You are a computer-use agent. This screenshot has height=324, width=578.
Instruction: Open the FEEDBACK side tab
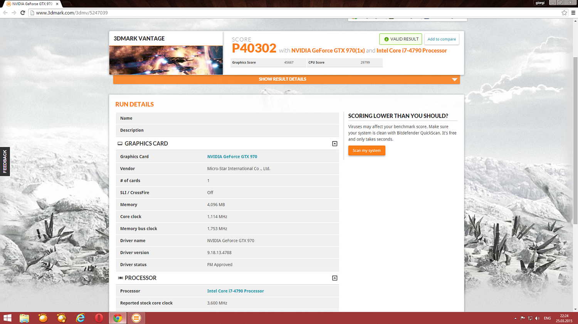[5, 161]
